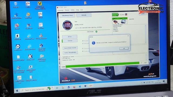Click the Pinout Connection image
This screenshot has width=173, height=97.
tap(120, 21)
